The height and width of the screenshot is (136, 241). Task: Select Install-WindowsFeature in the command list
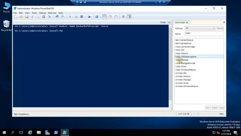point(185,70)
